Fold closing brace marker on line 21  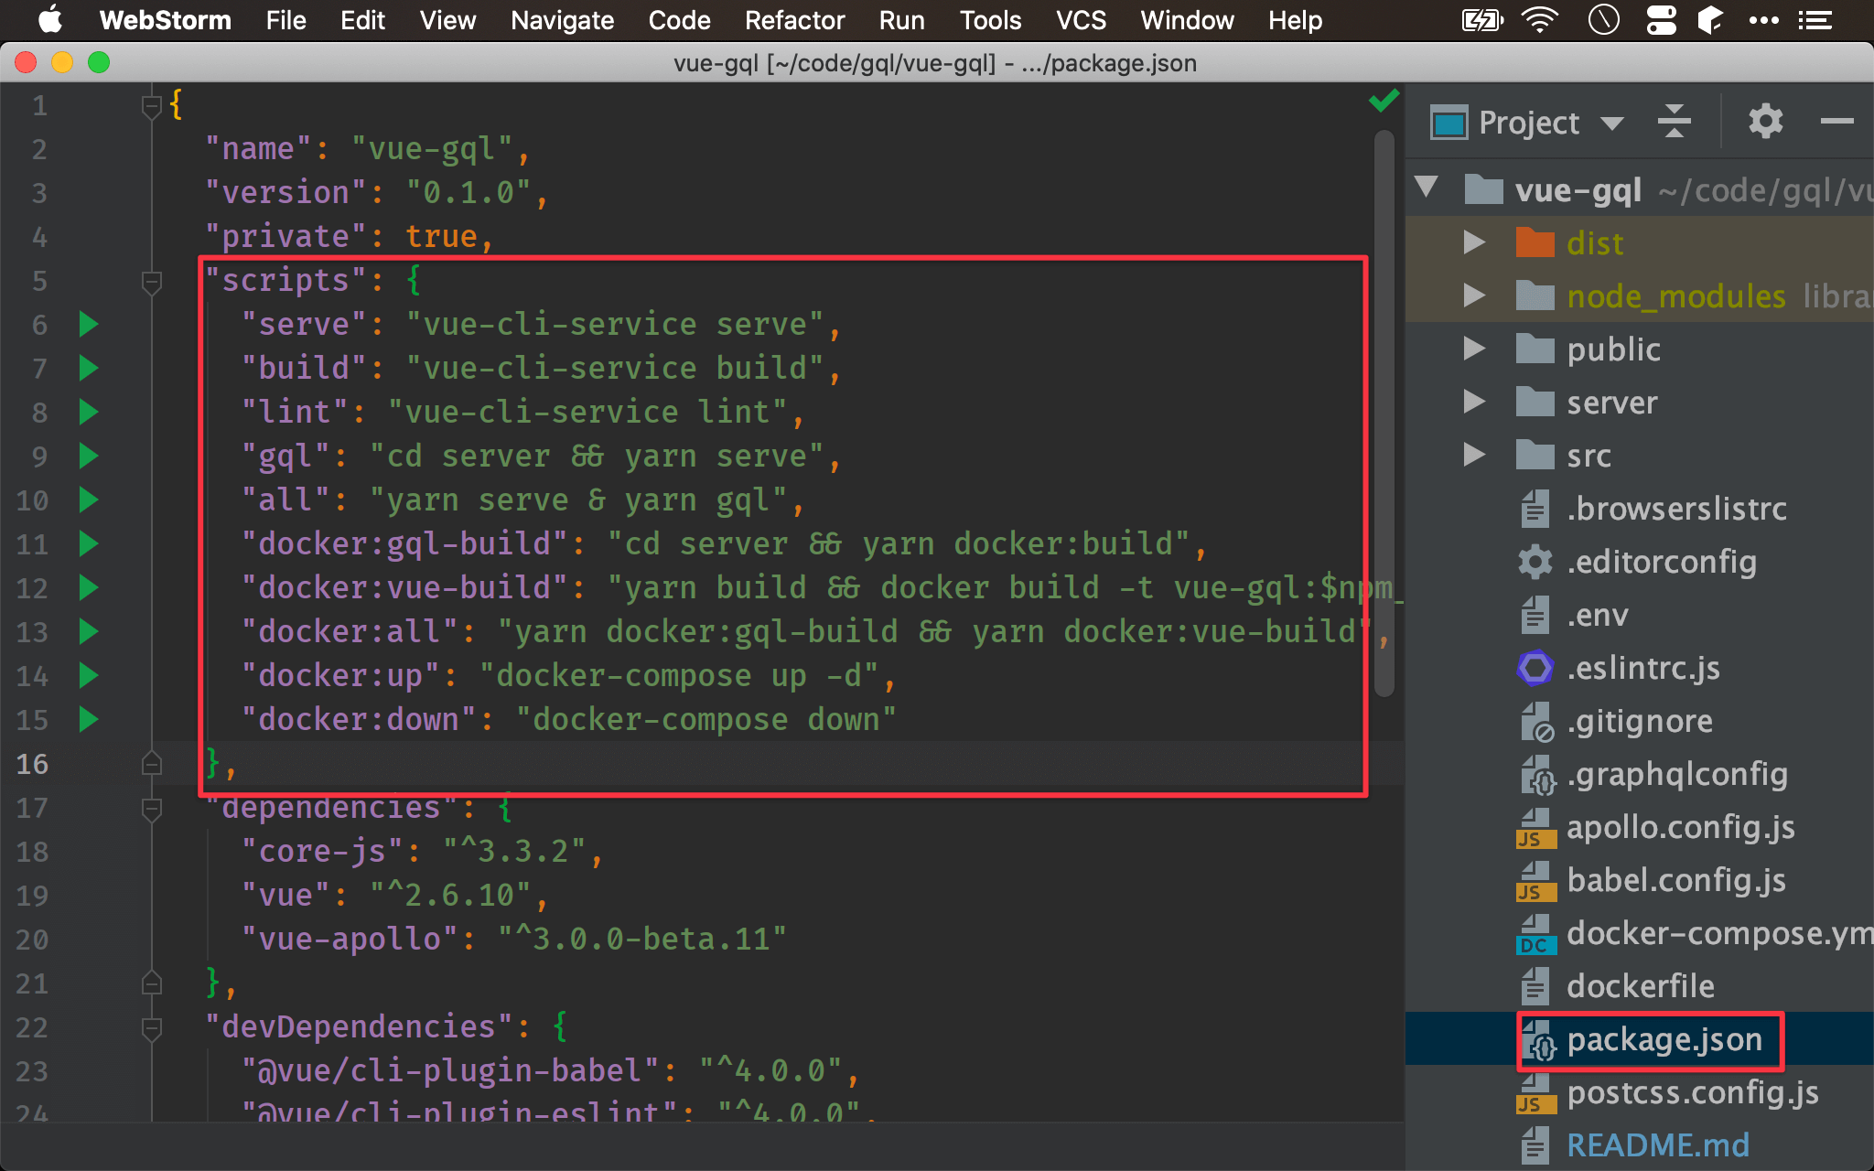tap(152, 984)
